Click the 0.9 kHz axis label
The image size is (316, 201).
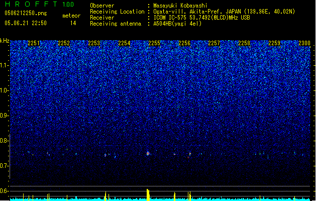(x=4, y=116)
